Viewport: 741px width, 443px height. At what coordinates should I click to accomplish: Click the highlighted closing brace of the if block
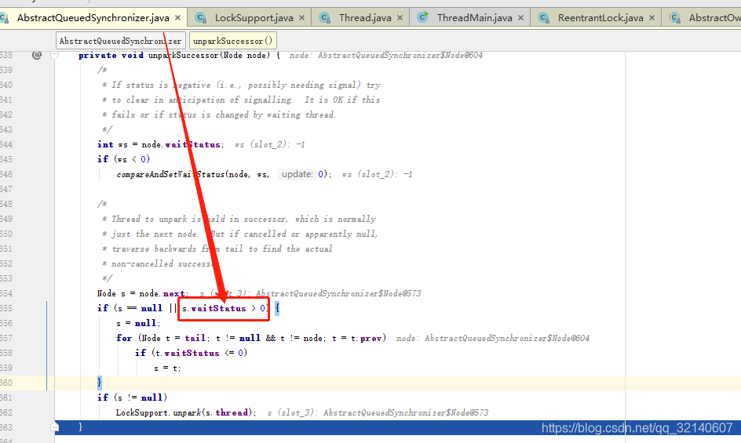[99, 383]
